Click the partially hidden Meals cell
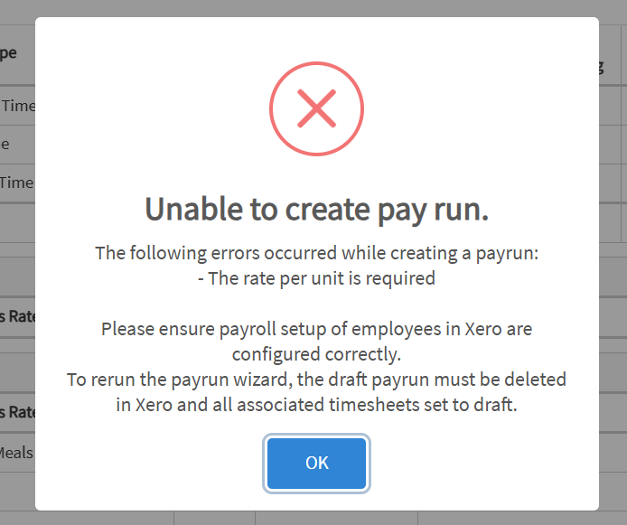Image resolution: width=627 pixels, height=525 pixels. pos(17,453)
